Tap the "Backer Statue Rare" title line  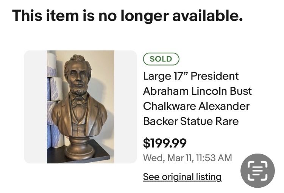(191, 121)
